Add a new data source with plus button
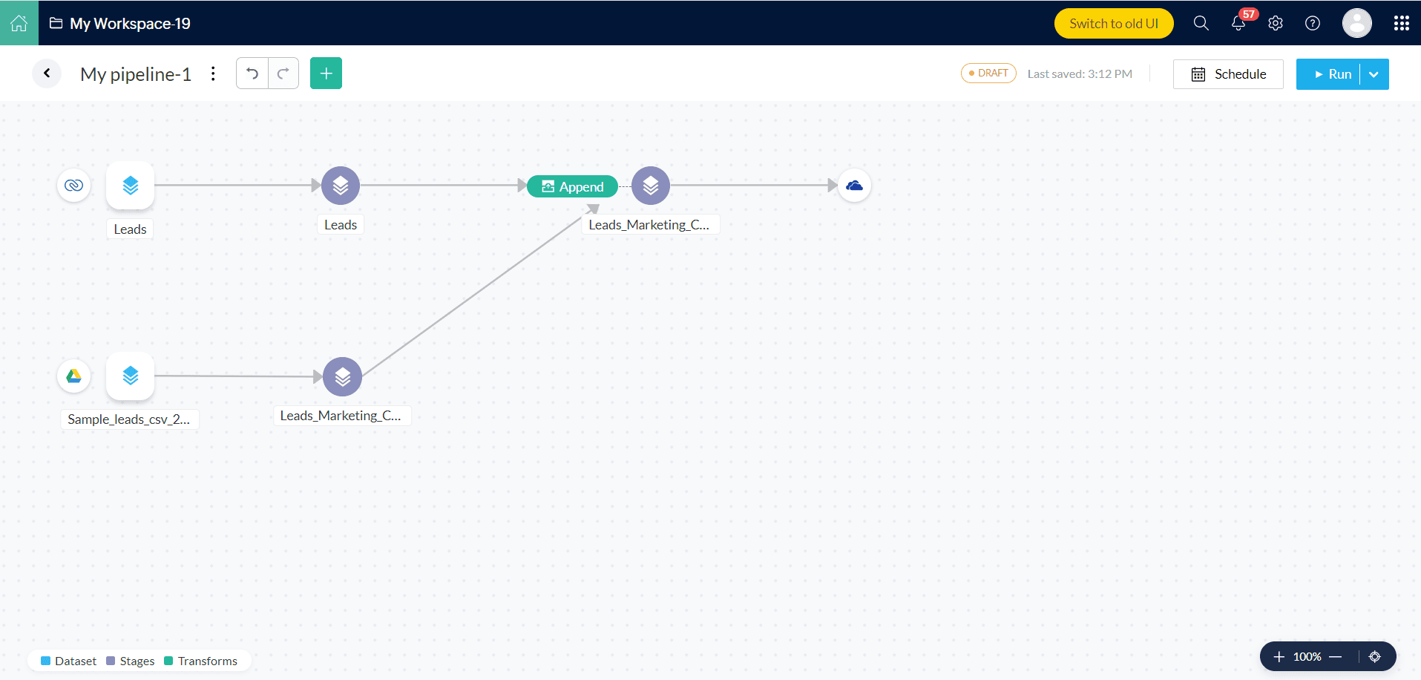The height and width of the screenshot is (680, 1421). click(326, 73)
